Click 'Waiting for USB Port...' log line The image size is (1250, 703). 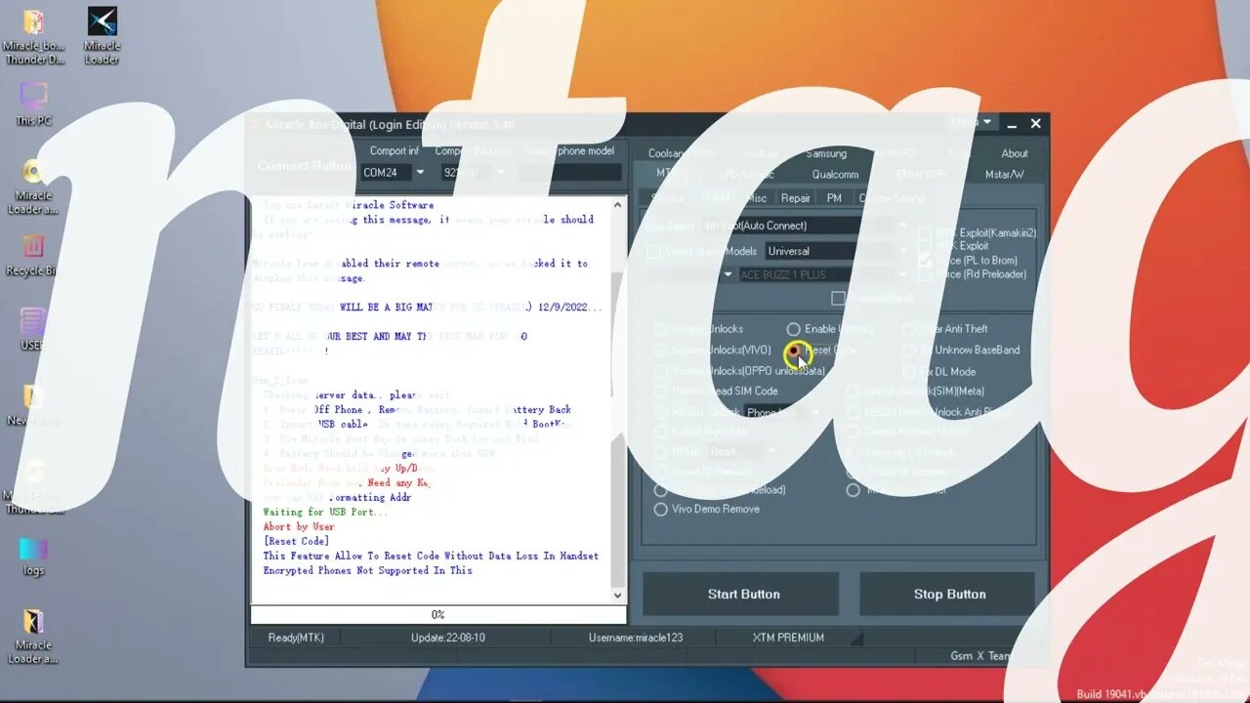[x=325, y=512]
